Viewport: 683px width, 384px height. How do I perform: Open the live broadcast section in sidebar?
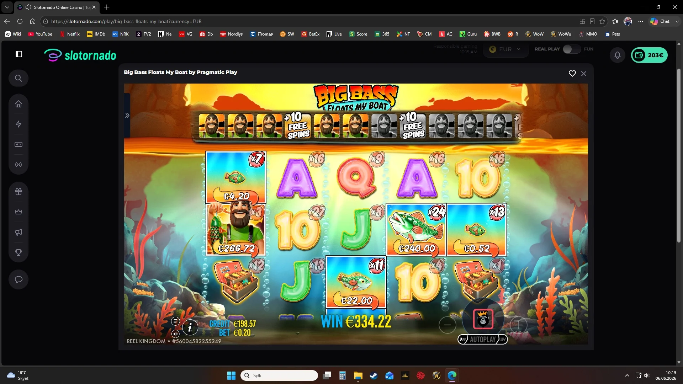(18, 165)
